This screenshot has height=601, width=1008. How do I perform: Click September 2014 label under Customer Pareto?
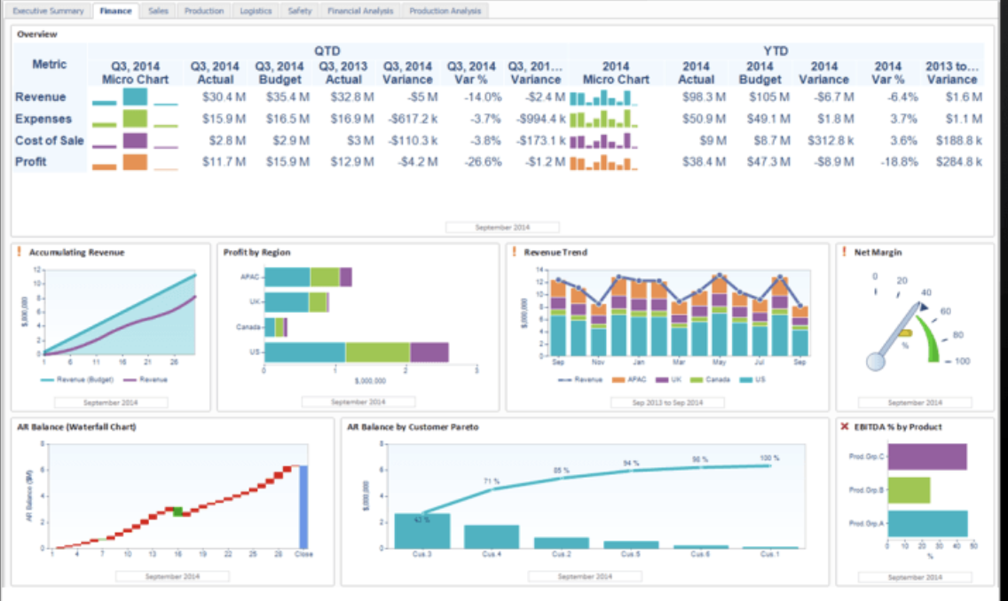pos(585,576)
